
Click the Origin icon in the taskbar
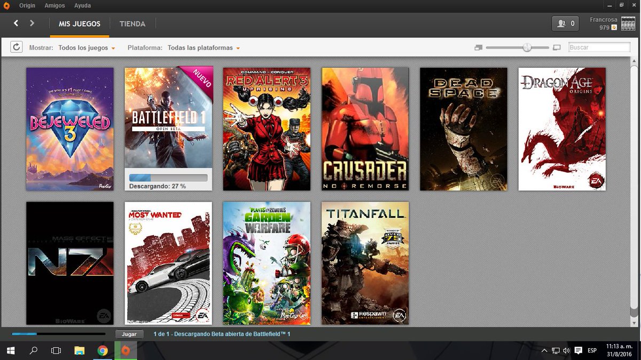tap(126, 350)
